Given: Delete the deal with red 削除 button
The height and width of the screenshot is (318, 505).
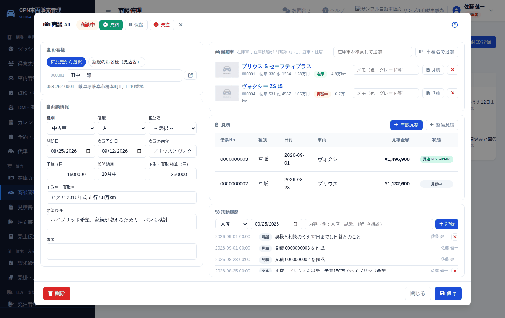Looking at the screenshot, I should [57, 294].
